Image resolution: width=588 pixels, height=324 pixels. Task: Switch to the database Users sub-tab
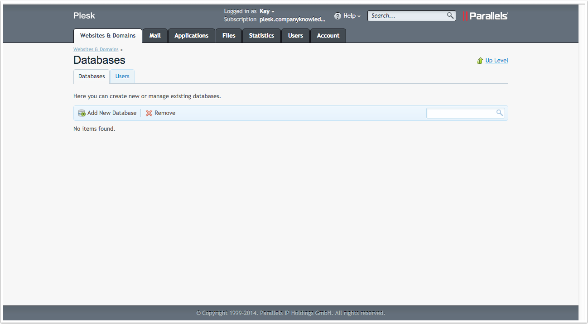122,76
